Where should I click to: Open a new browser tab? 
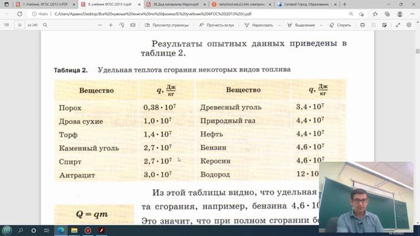pyautogui.click(x=345, y=5)
